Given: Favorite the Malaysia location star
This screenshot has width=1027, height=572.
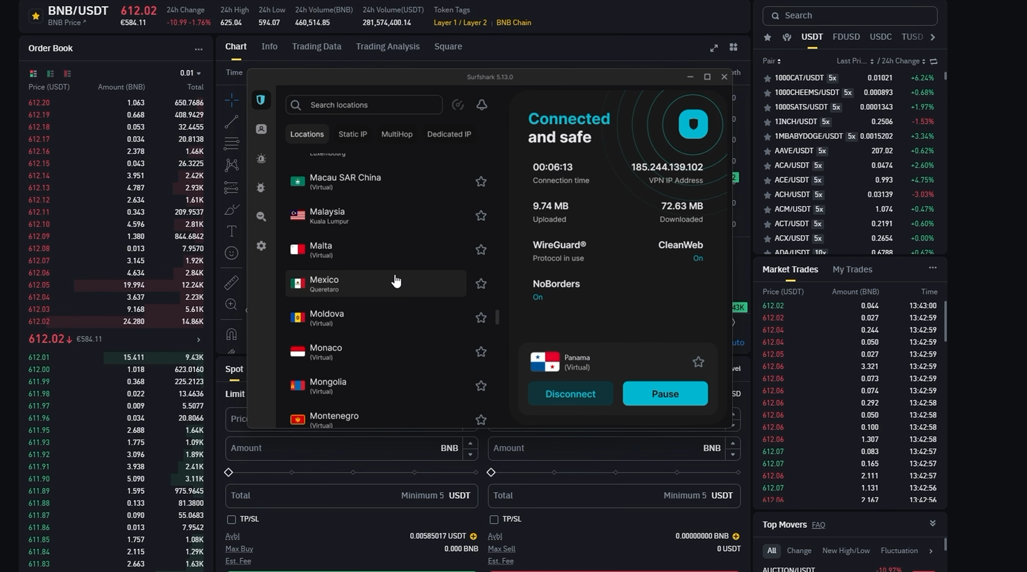Looking at the screenshot, I should pos(481,215).
